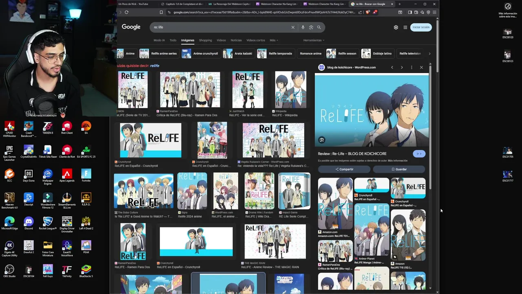Click the 'relife' spelling suggestion link
Image resolution: width=522 pixels, height=294 pixels.
click(x=155, y=66)
